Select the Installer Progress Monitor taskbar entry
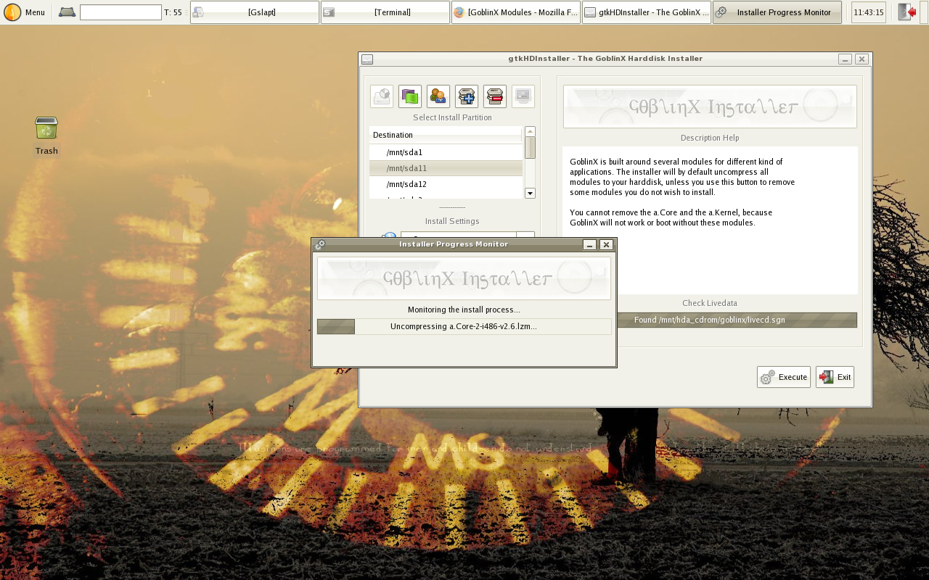Viewport: 929px width, 580px height. click(777, 12)
